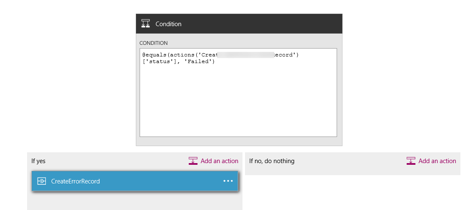Place cursor on 'Failed' in the expression

pyautogui.click(x=199, y=62)
